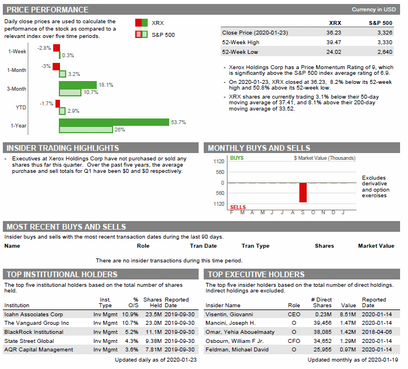Click AQR Capital Management row
Screen dimensions: 408x369
(100, 350)
